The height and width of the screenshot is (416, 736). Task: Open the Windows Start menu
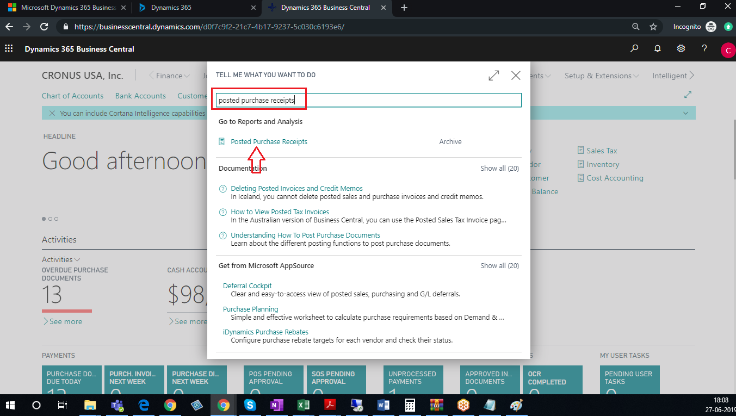(10, 405)
